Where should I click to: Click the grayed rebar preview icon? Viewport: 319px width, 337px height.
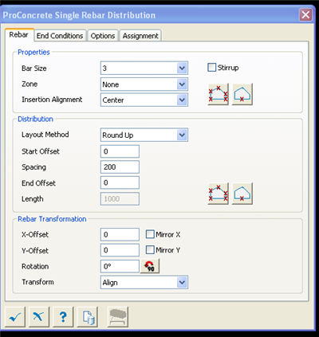(118, 317)
